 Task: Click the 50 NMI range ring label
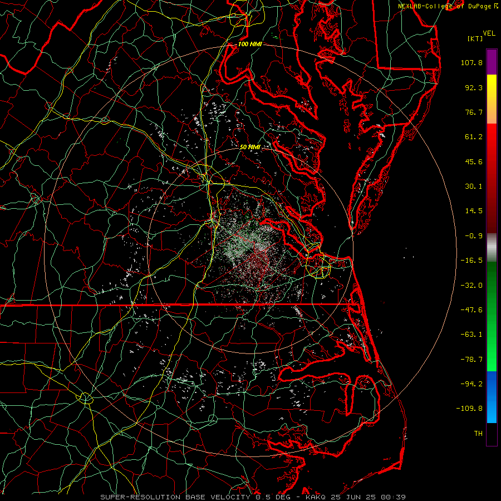(250, 147)
